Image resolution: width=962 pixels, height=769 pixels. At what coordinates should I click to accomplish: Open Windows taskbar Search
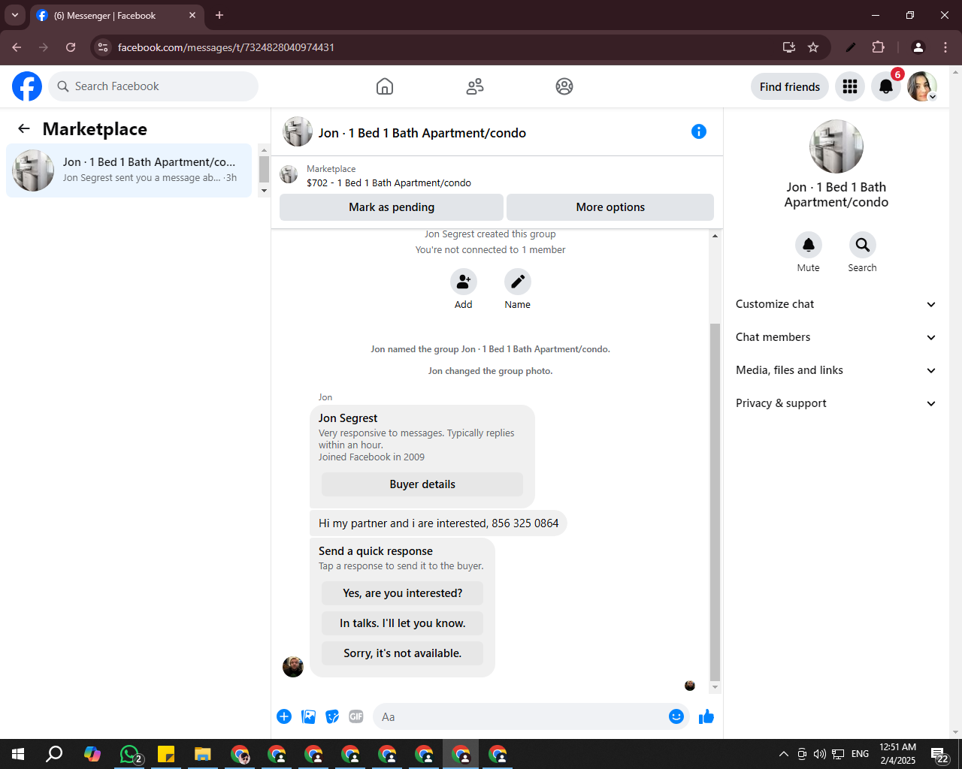coord(54,754)
